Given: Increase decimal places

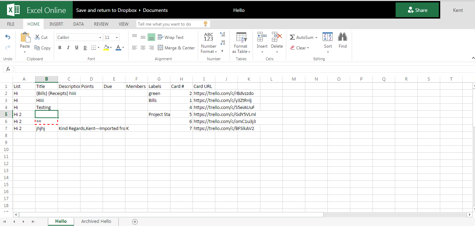Looking at the screenshot, I should click(222, 35).
